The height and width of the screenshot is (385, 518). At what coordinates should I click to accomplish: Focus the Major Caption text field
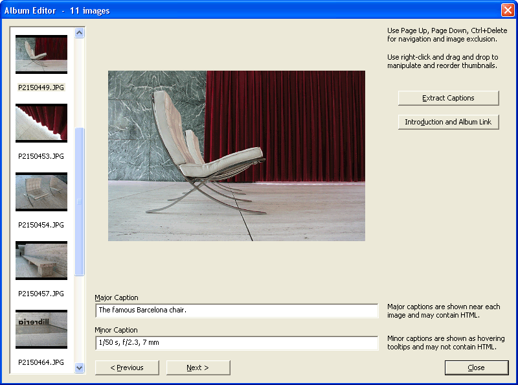(x=236, y=310)
